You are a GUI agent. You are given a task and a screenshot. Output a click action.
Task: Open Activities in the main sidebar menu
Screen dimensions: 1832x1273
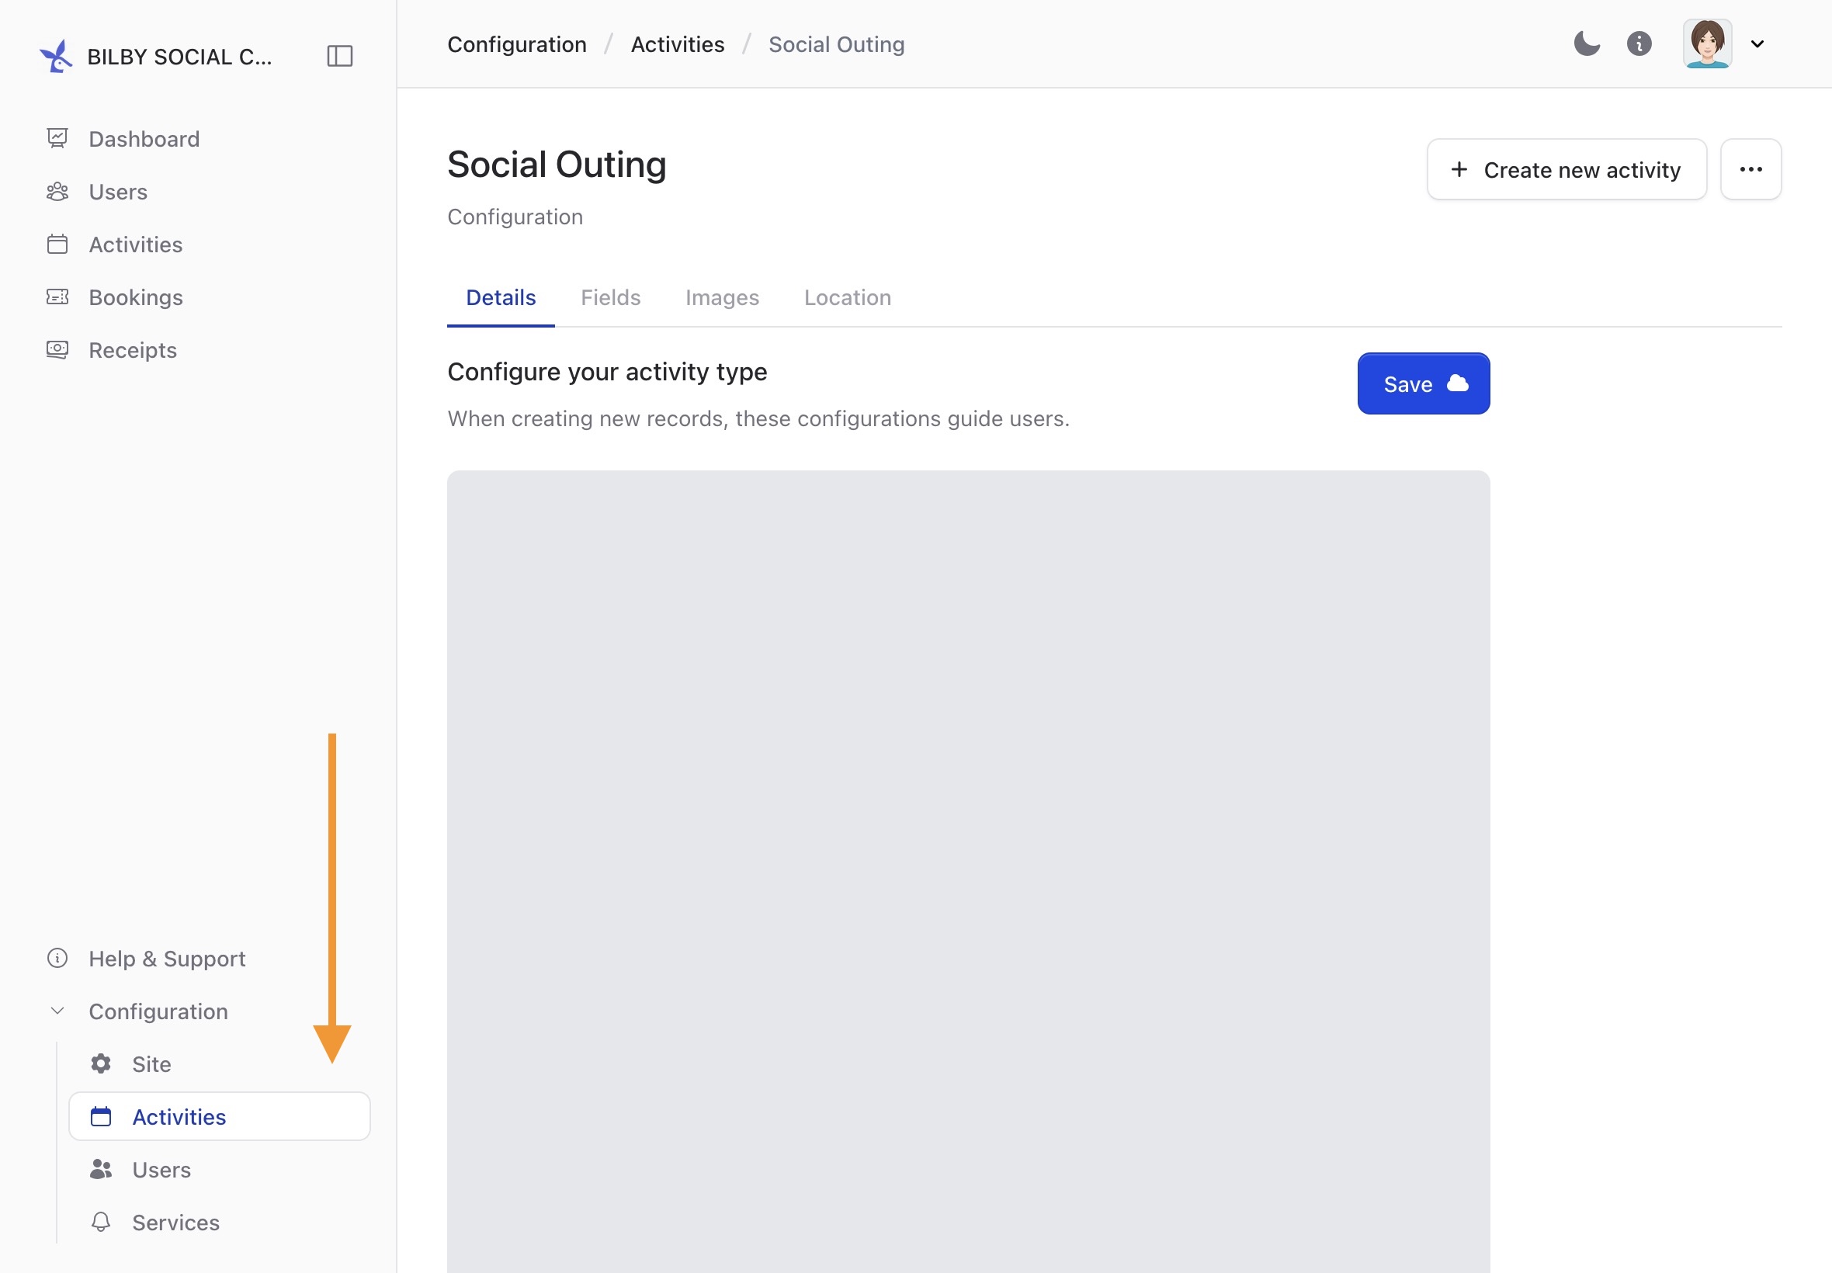click(136, 244)
